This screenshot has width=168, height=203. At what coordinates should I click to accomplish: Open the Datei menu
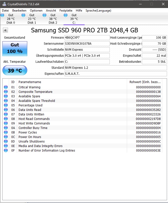pos(6,11)
